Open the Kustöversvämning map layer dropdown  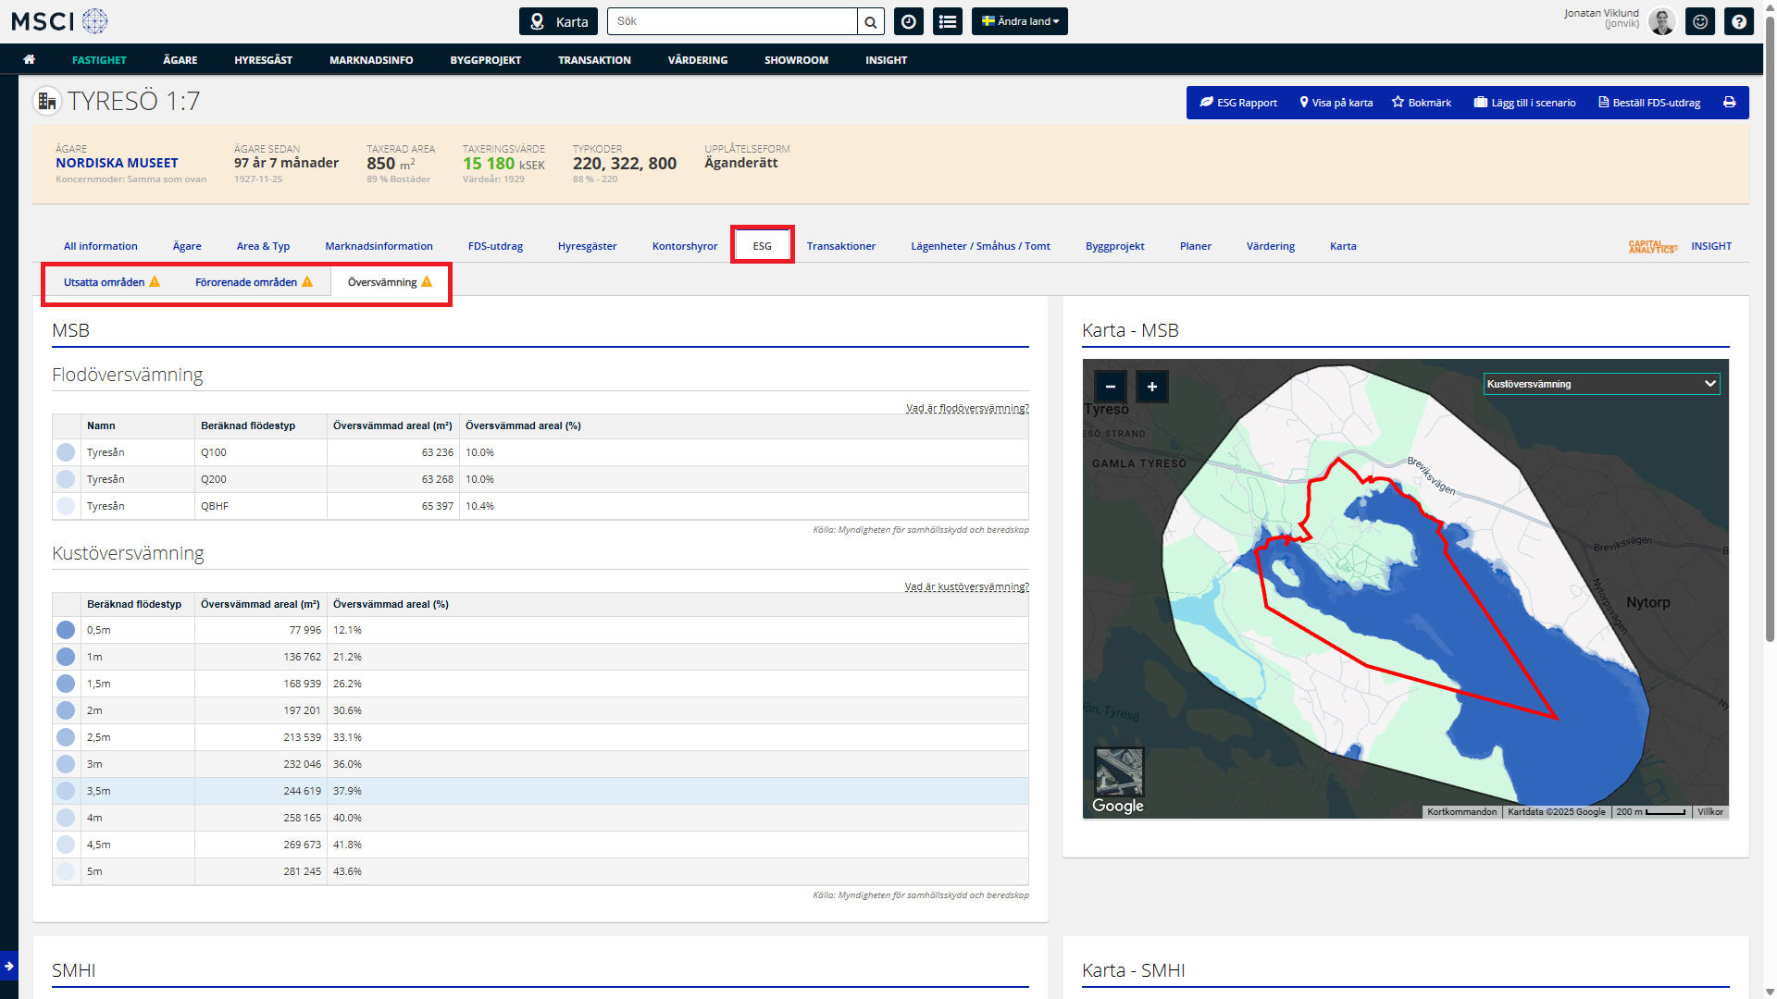(x=1601, y=384)
